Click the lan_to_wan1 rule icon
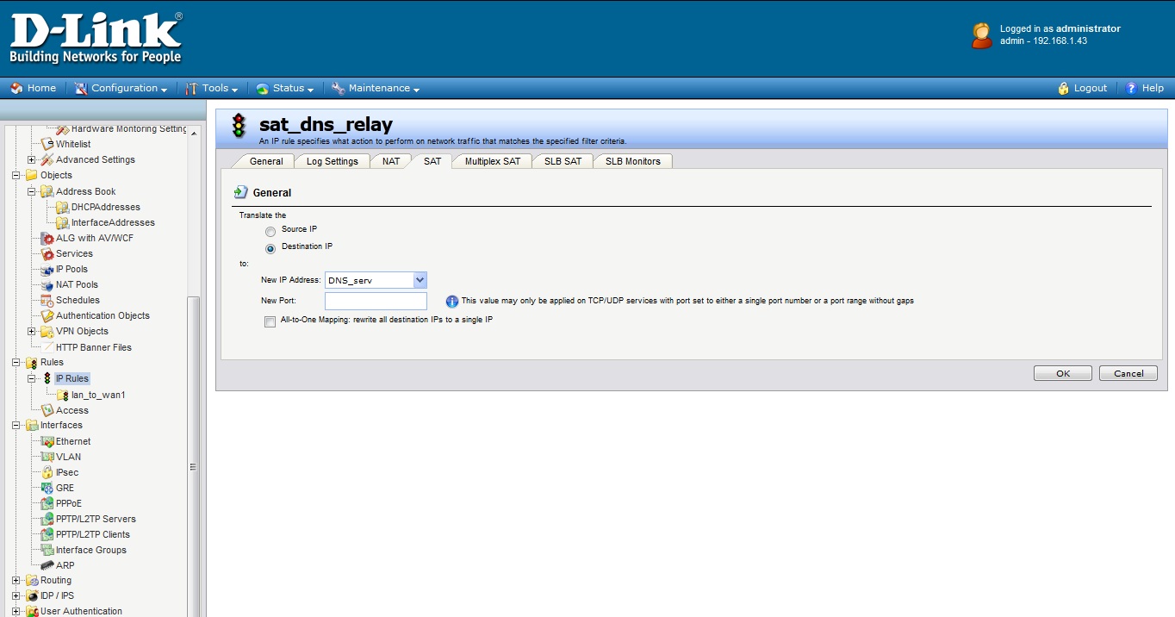Viewport: 1175px width, 617px height. pos(62,395)
